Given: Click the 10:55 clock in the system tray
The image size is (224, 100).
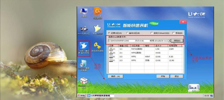Looking at the screenshot, I should click(207, 96).
